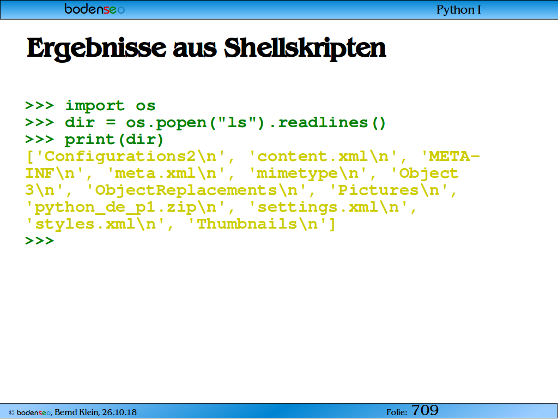Screen dimensions: 558x419
Task: Click the output text 'Configurations2\n'
Action: coord(130,157)
